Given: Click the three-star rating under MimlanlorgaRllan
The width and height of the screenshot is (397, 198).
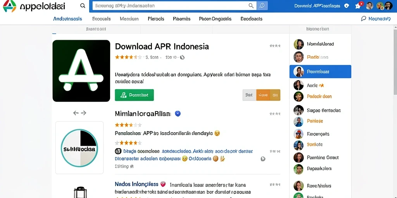Looking at the screenshot, I should pos(128,125).
